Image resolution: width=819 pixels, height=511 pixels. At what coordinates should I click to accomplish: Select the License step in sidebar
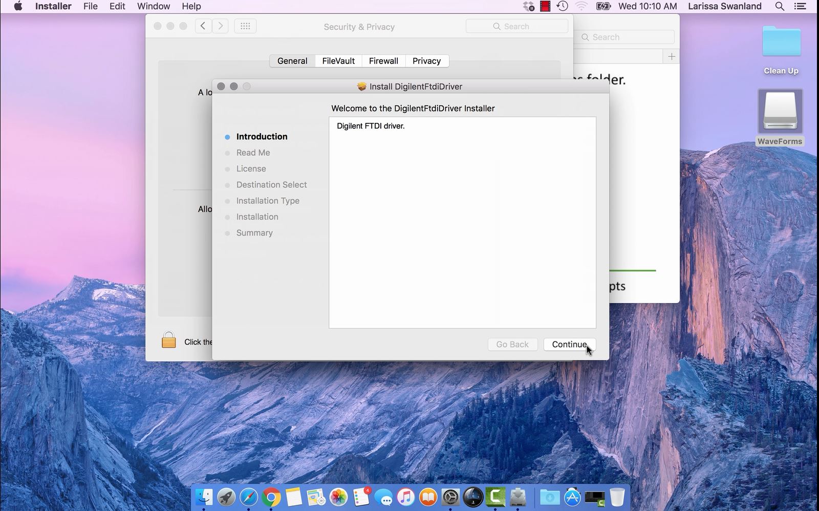click(251, 168)
